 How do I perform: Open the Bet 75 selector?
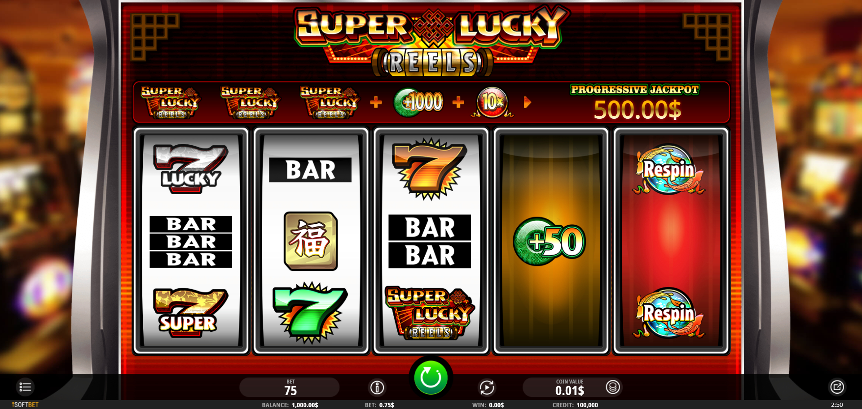click(x=290, y=387)
